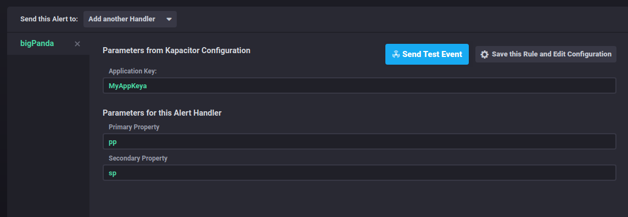Place cursor after the pp value
The width and height of the screenshot is (628, 217).
[117, 142]
